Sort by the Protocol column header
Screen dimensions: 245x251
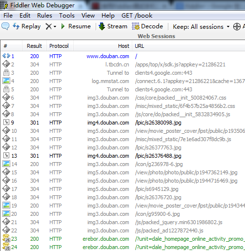[x=60, y=46]
